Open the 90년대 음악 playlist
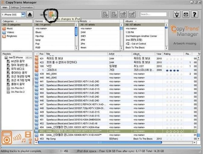Viewport: 203px width, 154px height. (x=17, y=61)
